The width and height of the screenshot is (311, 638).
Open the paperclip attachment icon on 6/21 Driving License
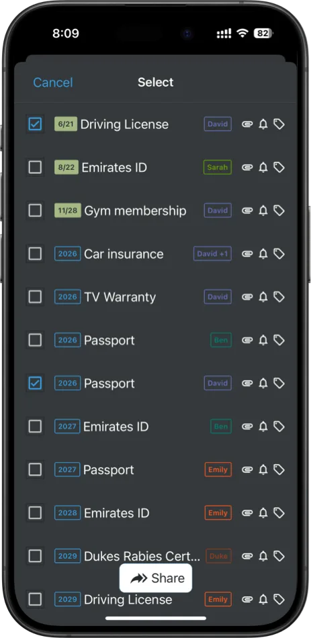[x=247, y=124]
